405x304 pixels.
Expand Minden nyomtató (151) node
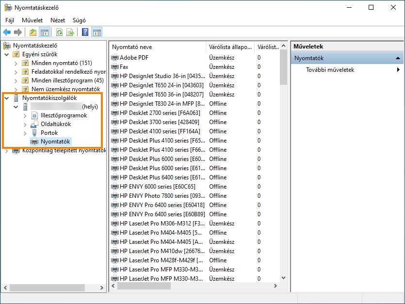16,64
